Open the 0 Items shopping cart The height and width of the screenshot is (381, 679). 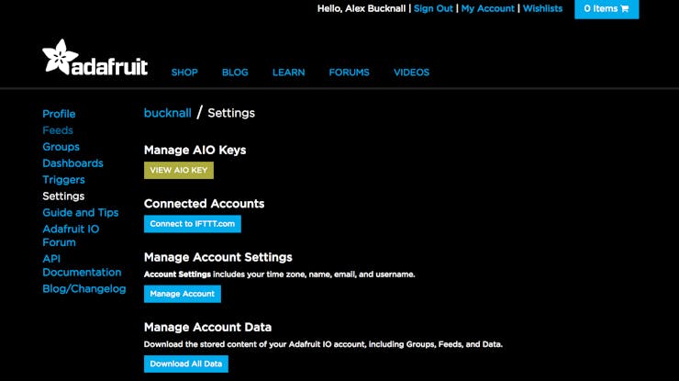[x=607, y=8]
